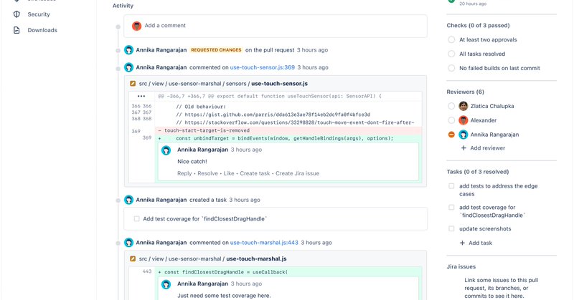Click Zlatica Chalupka's reviewer avatar

pos(463,106)
